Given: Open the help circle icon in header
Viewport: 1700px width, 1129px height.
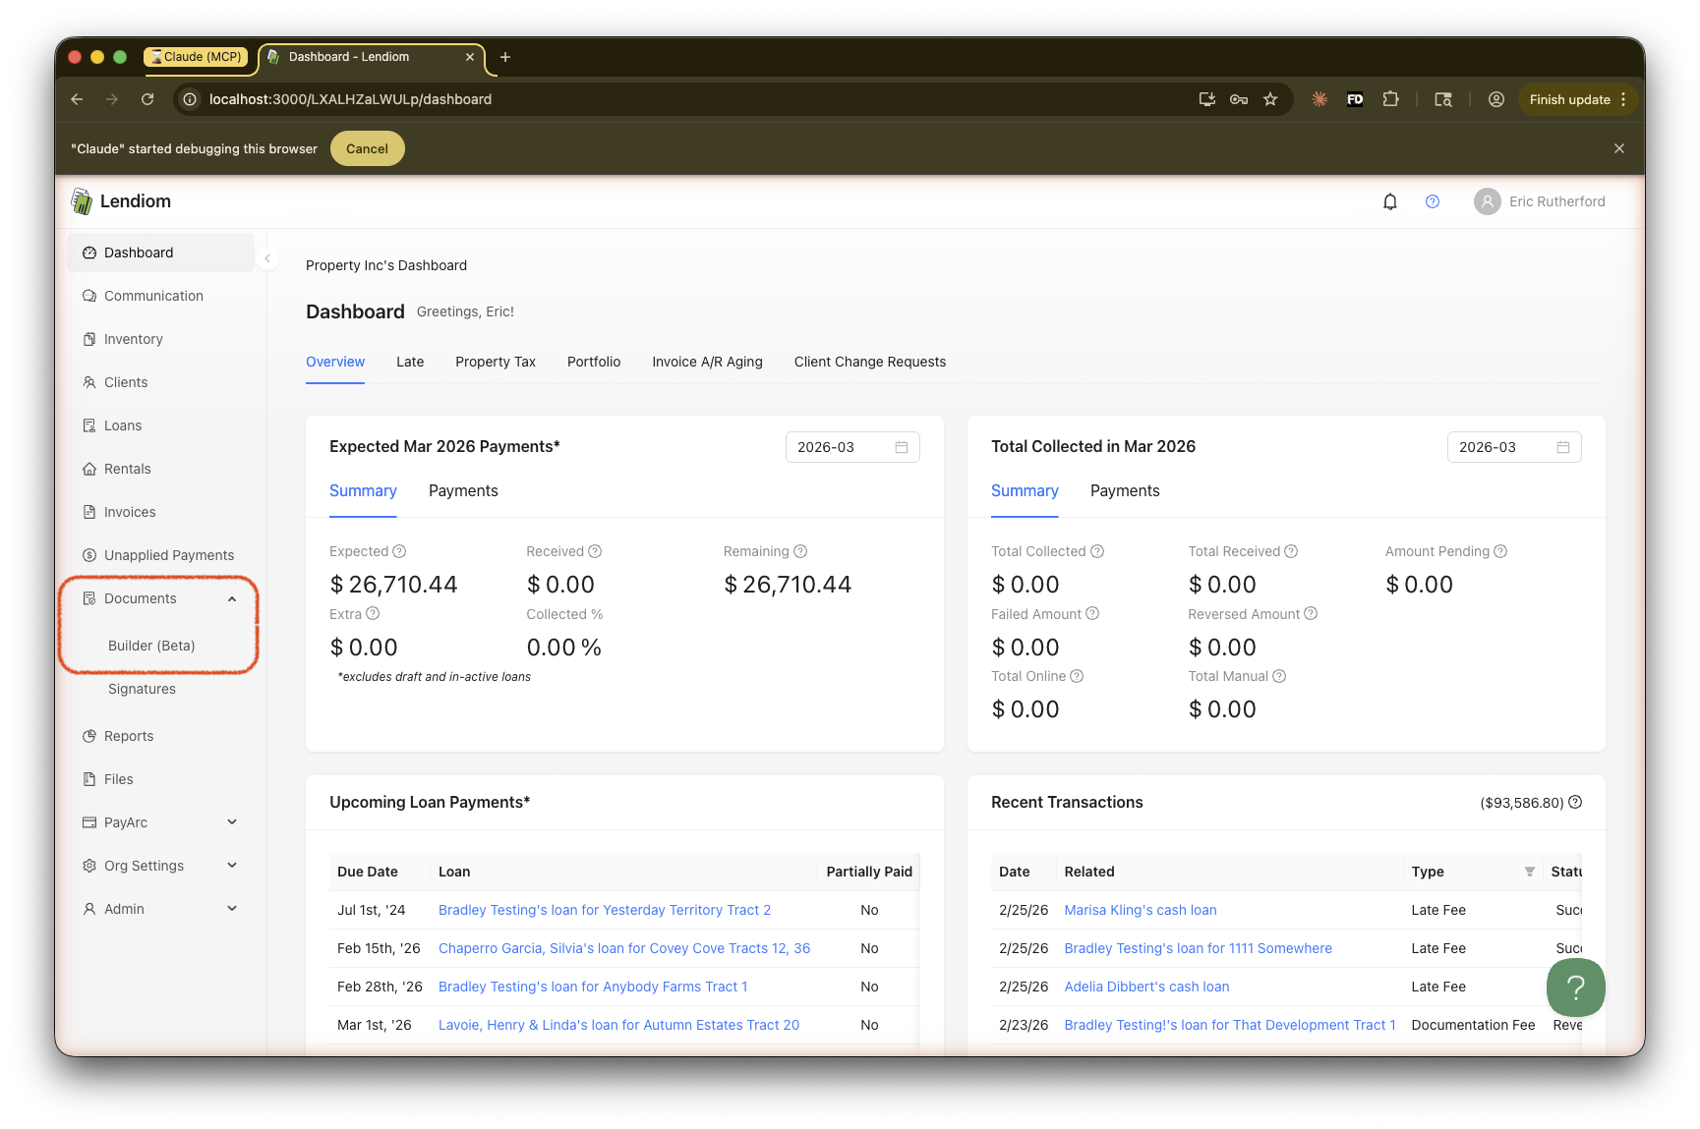Looking at the screenshot, I should tap(1433, 201).
